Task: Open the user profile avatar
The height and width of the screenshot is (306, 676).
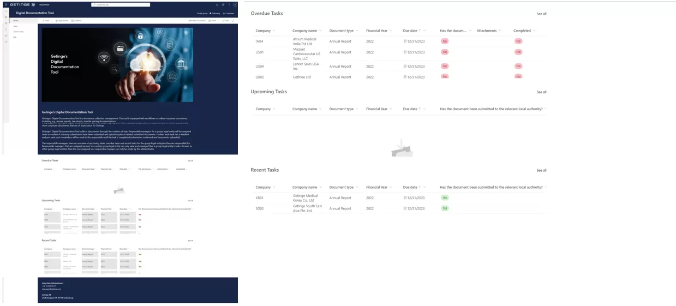Action: click(x=235, y=4)
